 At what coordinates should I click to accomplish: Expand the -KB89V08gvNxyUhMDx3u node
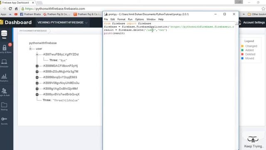tap(37, 83)
